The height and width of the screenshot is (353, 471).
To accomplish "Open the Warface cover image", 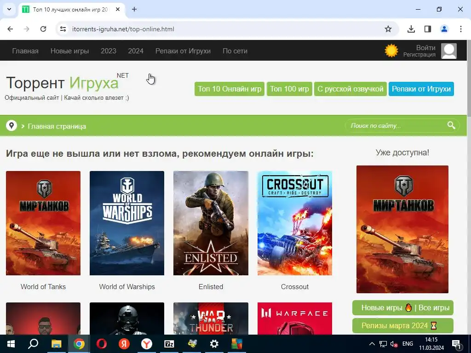I will pyautogui.click(x=295, y=319).
